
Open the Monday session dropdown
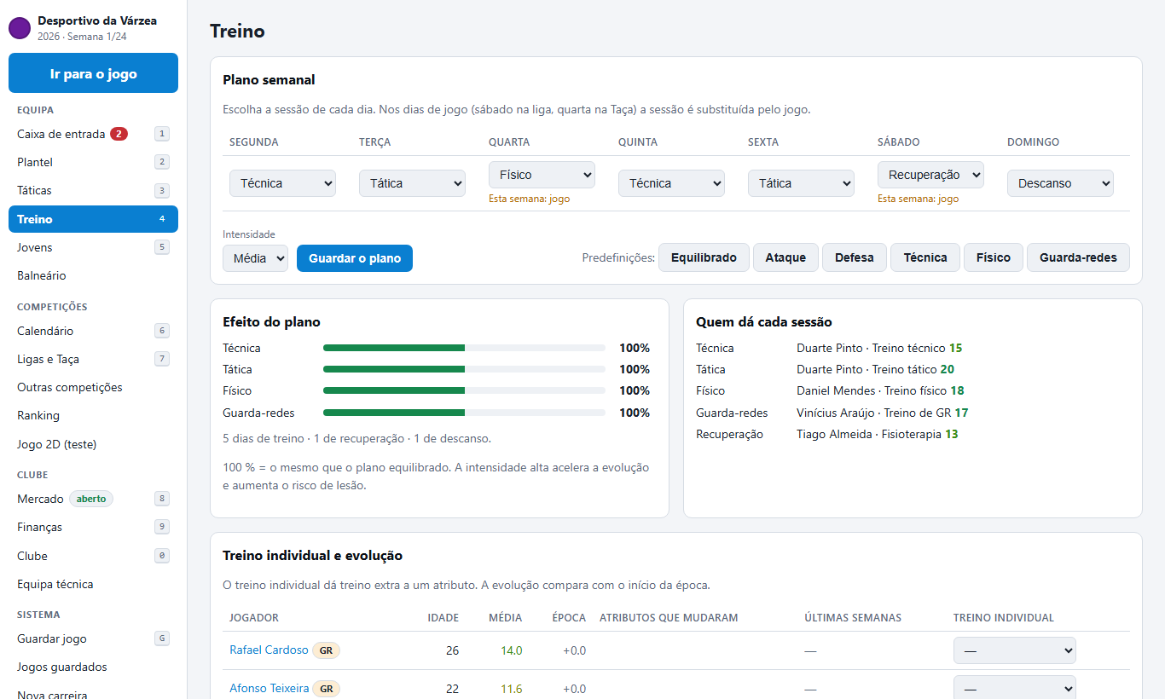pyautogui.click(x=282, y=183)
